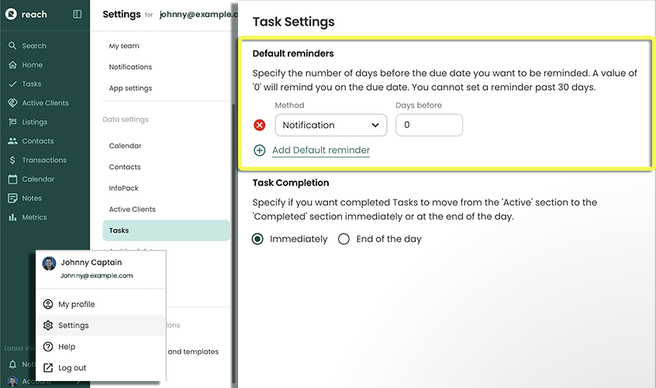This screenshot has height=388, width=656.
Task: Open Metrics in the sidebar
Action: 34,217
